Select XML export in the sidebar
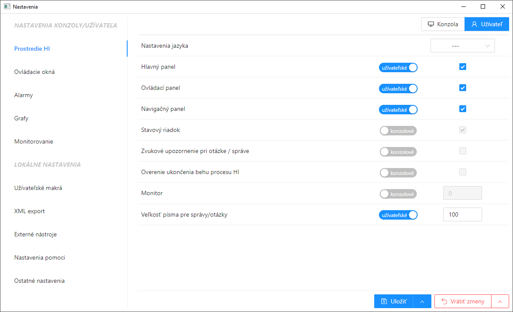The image size is (513, 312). (x=30, y=211)
